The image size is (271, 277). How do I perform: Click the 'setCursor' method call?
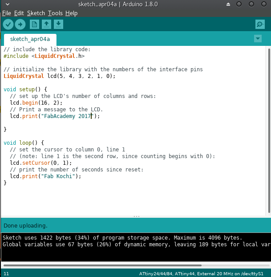click(x=36, y=163)
